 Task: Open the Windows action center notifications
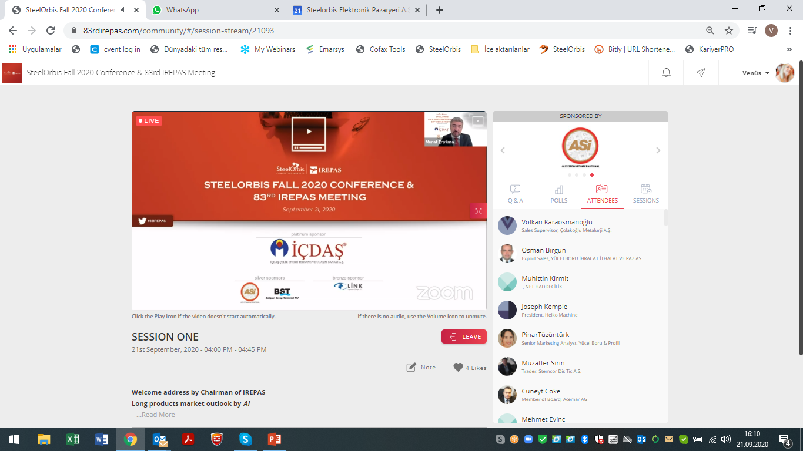click(x=784, y=439)
